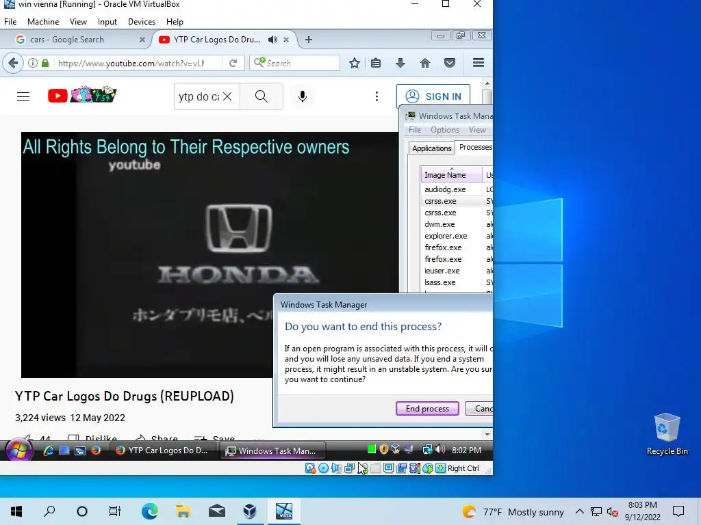
Task: Click Vista tray volume speaker icon
Action: [x=440, y=450]
